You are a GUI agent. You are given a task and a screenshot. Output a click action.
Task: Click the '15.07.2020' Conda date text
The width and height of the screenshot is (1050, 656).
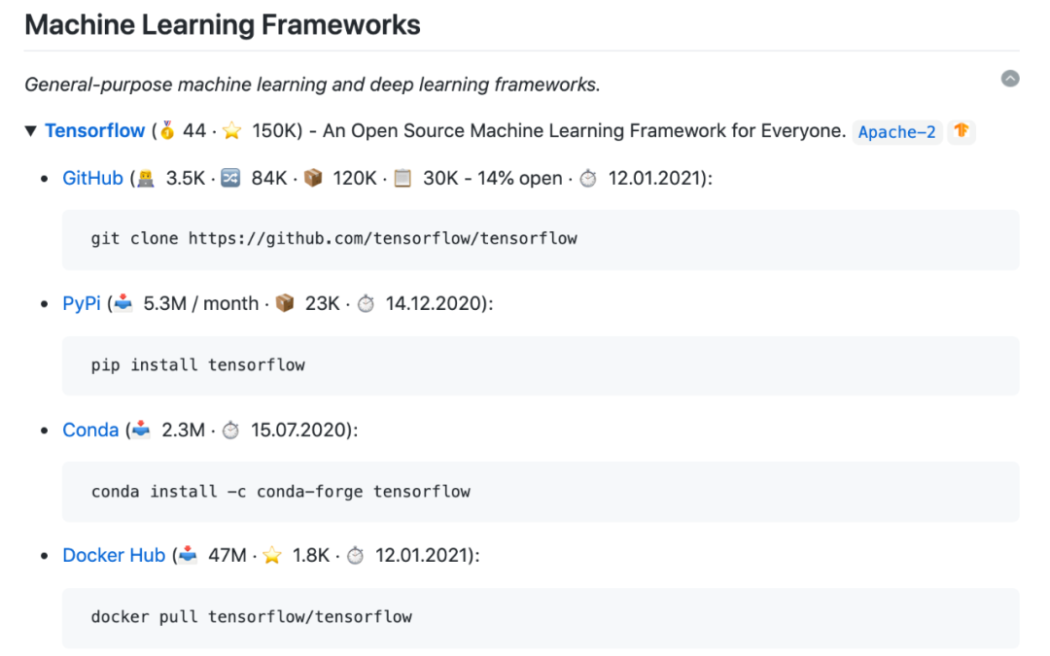tap(298, 430)
